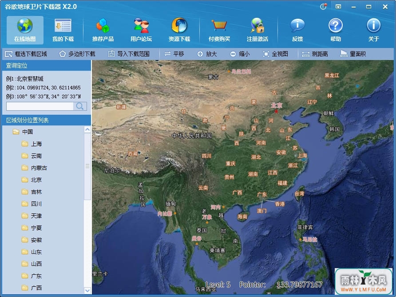Open the 关于 about dialog
Viewport: 396px width, 297px height.
pyautogui.click(x=373, y=30)
